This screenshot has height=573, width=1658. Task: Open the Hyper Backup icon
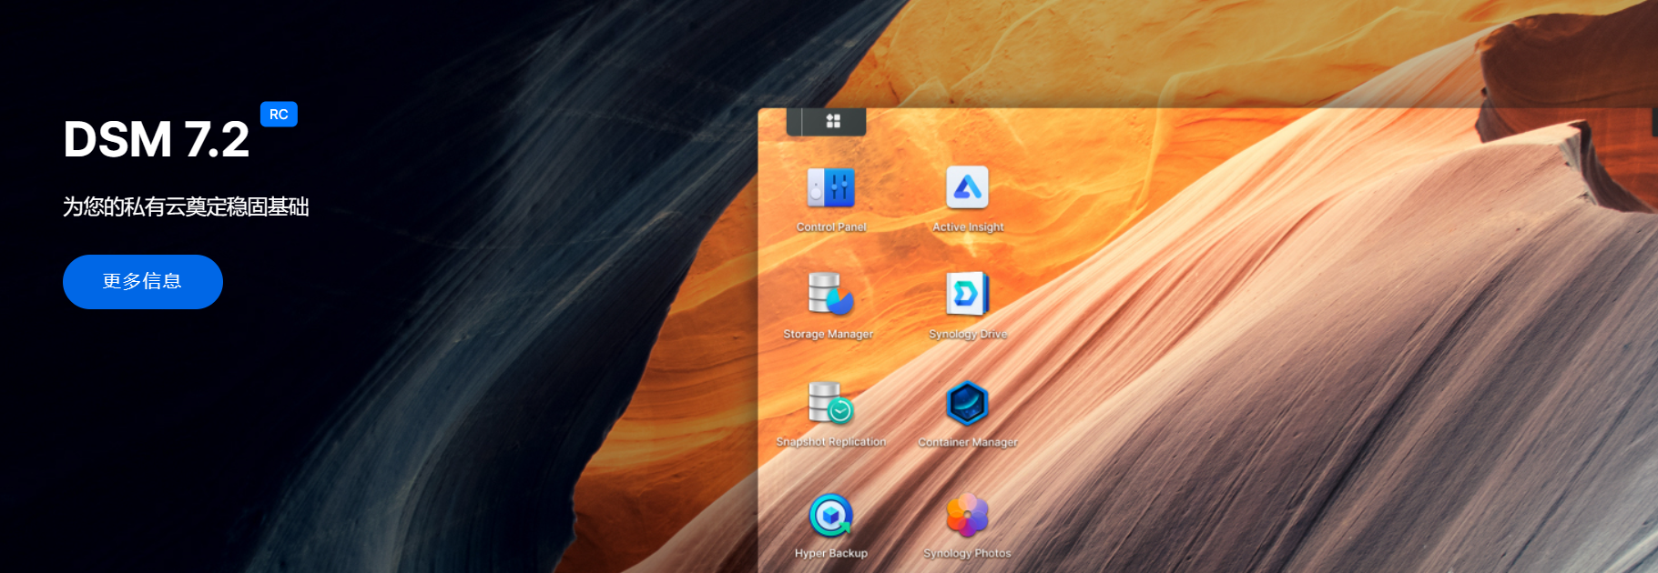click(830, 516)
